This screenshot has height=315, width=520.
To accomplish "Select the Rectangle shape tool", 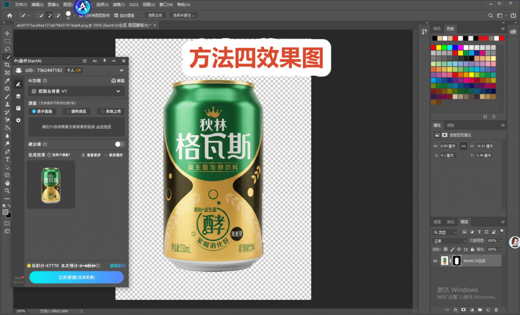I will tap(7, 175).
